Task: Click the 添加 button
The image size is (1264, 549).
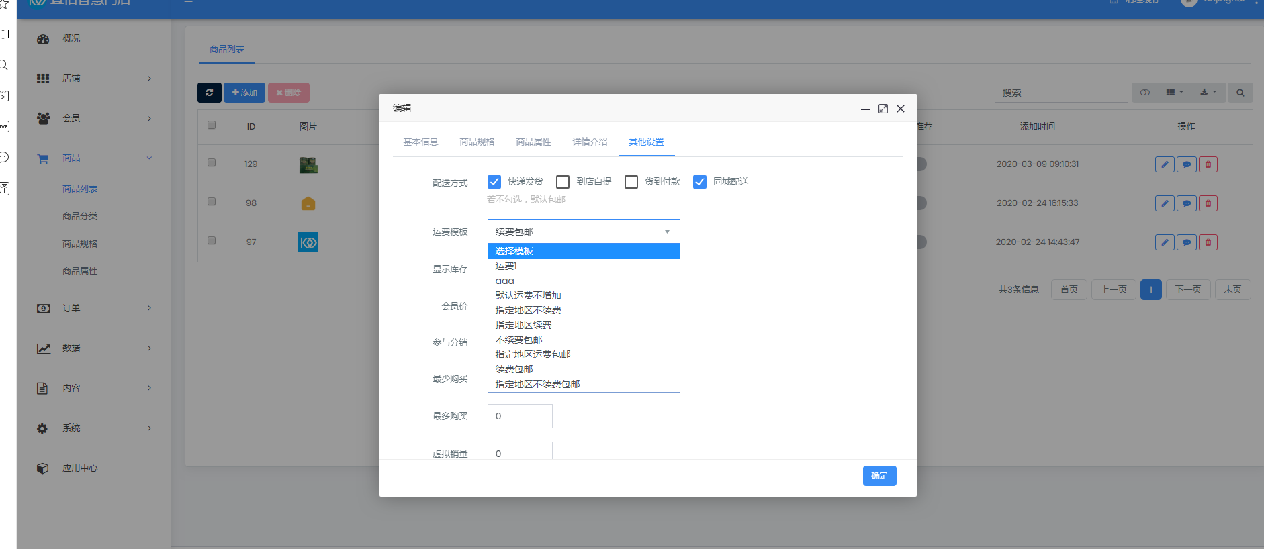Action: coord(244,93)
